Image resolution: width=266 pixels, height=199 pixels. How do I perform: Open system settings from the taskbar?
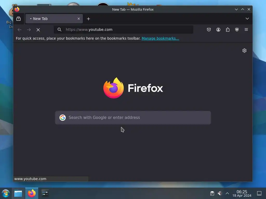tap(45, 193)
